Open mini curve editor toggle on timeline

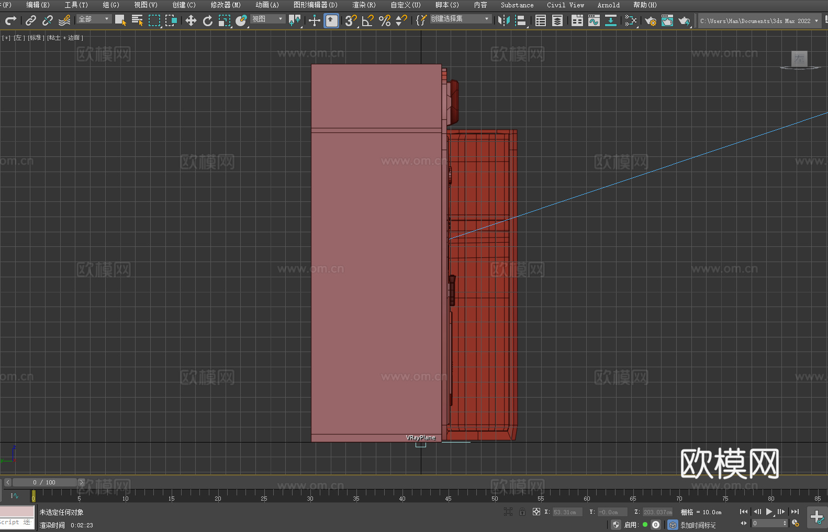click(x=15, y=495)
